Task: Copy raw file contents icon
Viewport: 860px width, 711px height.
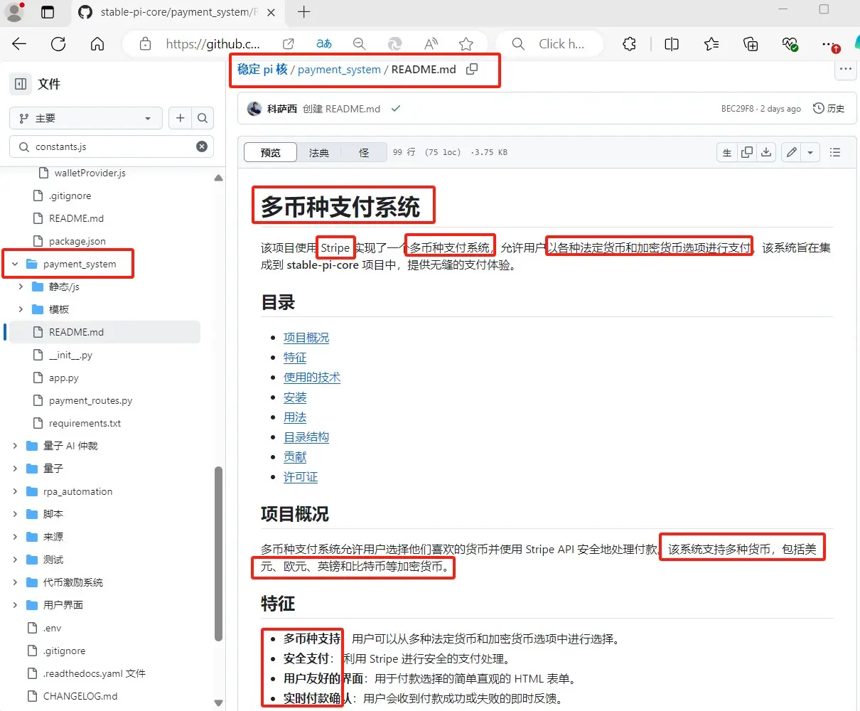Action: point(747,152)
